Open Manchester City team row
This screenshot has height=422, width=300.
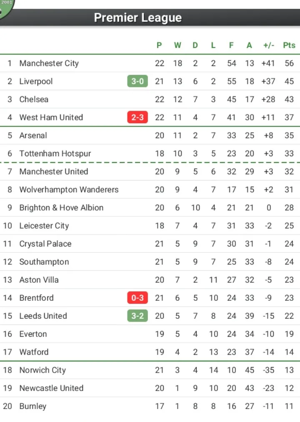(150, 63)
